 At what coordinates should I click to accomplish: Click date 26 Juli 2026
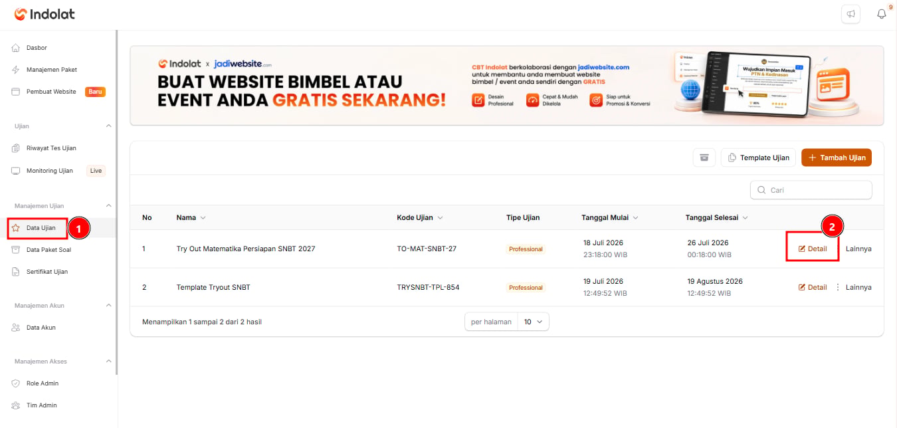[x=708, y=243]
